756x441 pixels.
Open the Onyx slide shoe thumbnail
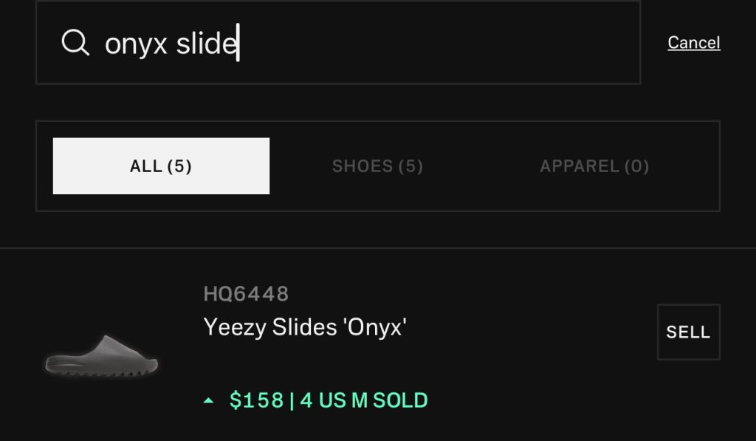[101, 354]
